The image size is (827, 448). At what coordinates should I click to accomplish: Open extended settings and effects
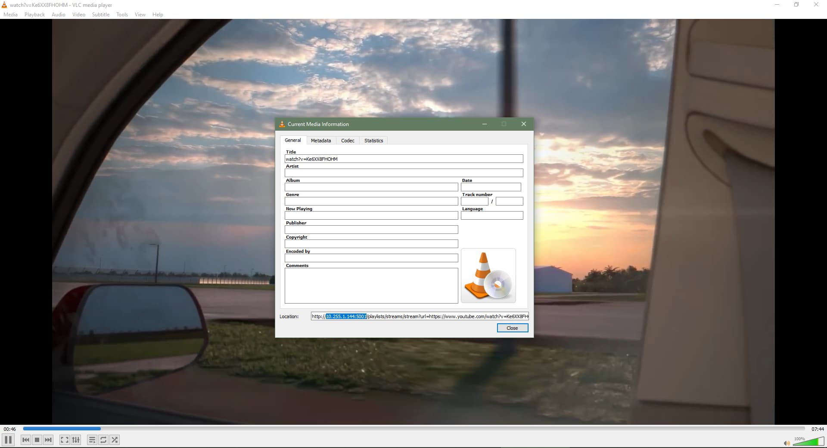tap(76, 440)
